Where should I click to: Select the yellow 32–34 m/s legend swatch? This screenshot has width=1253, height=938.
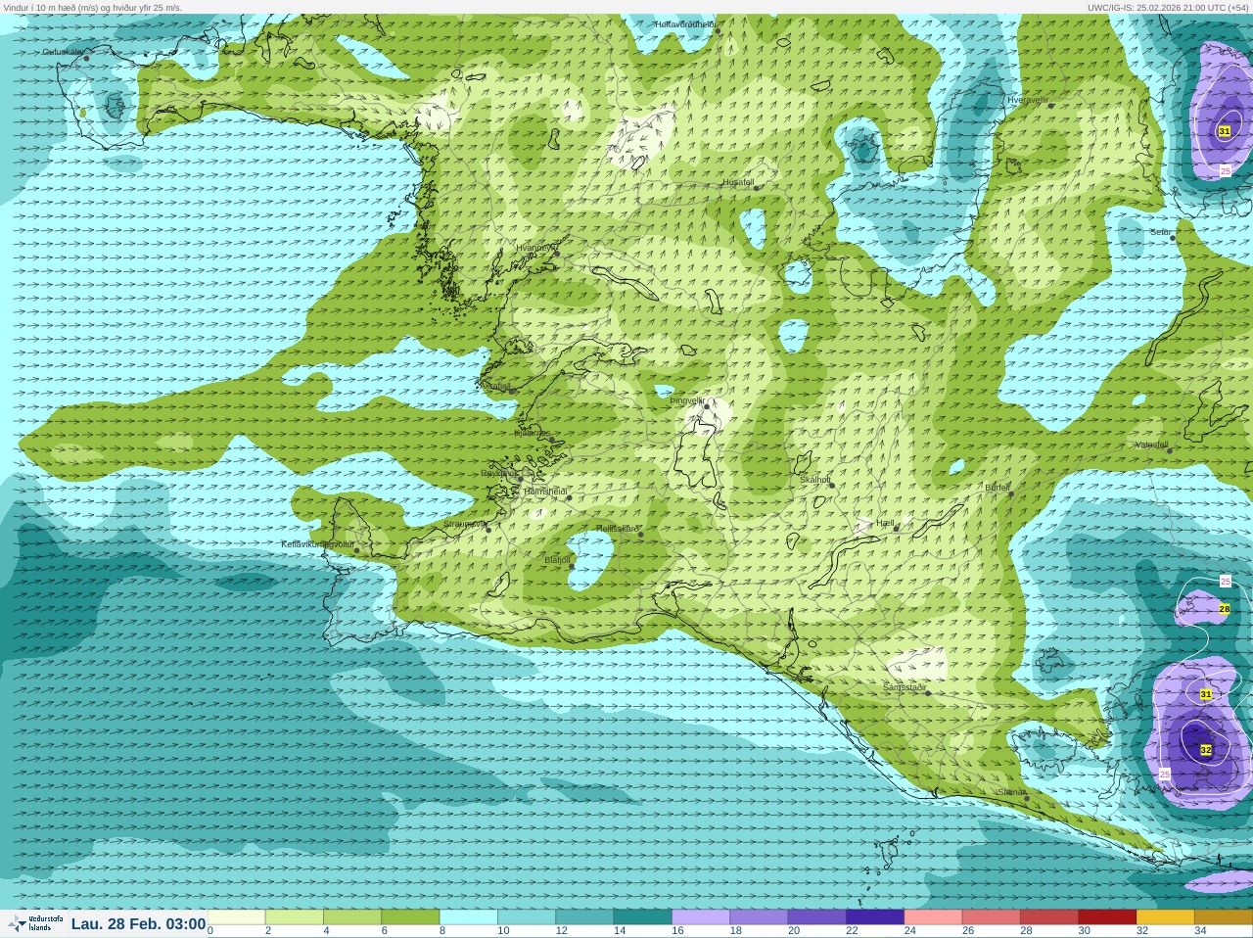1166,917
